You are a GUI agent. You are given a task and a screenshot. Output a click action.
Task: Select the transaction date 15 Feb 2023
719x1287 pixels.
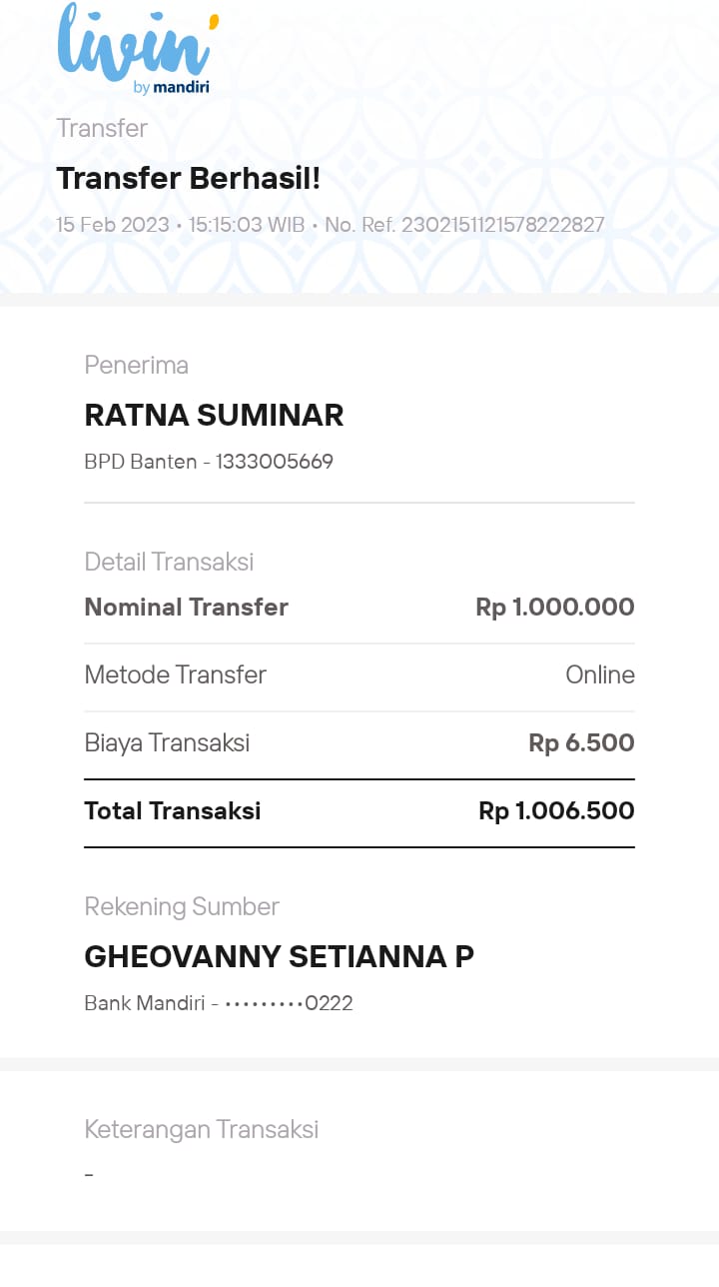click(x=113, y=225)
